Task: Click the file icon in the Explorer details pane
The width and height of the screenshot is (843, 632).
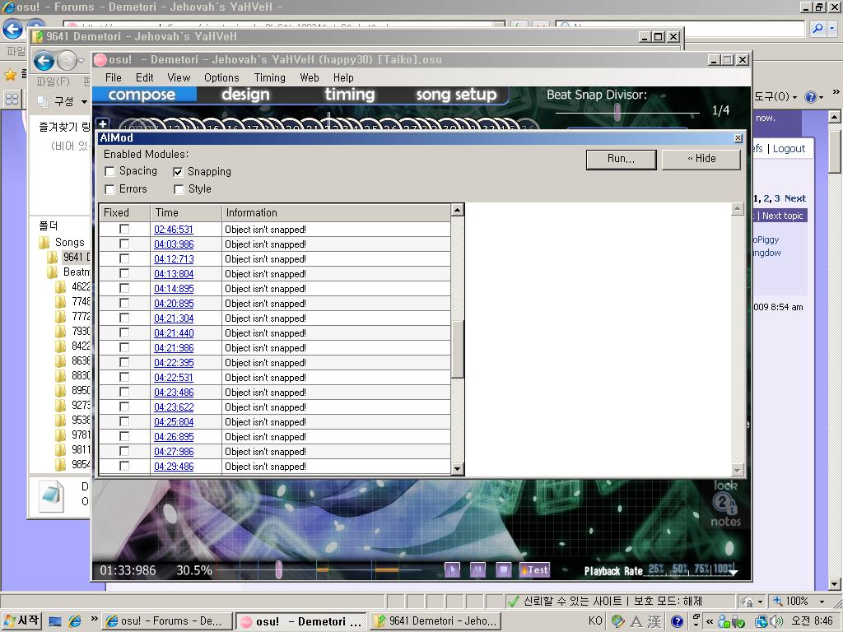Action: [52, 496]
